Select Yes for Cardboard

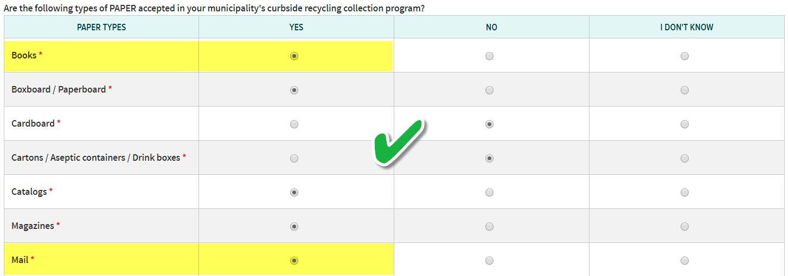pos(294,124)
